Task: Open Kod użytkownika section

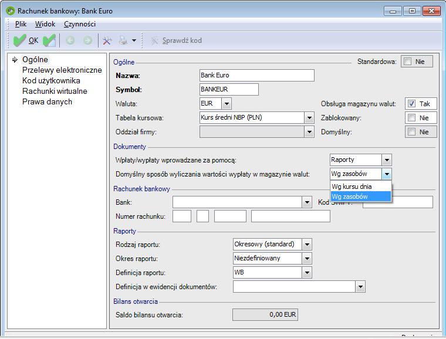Action: (51, 81)
